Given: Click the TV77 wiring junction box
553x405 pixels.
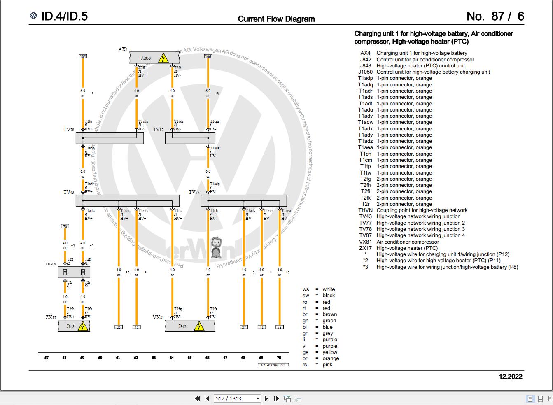Looking at the screenshot, I should tap(244, 200).
